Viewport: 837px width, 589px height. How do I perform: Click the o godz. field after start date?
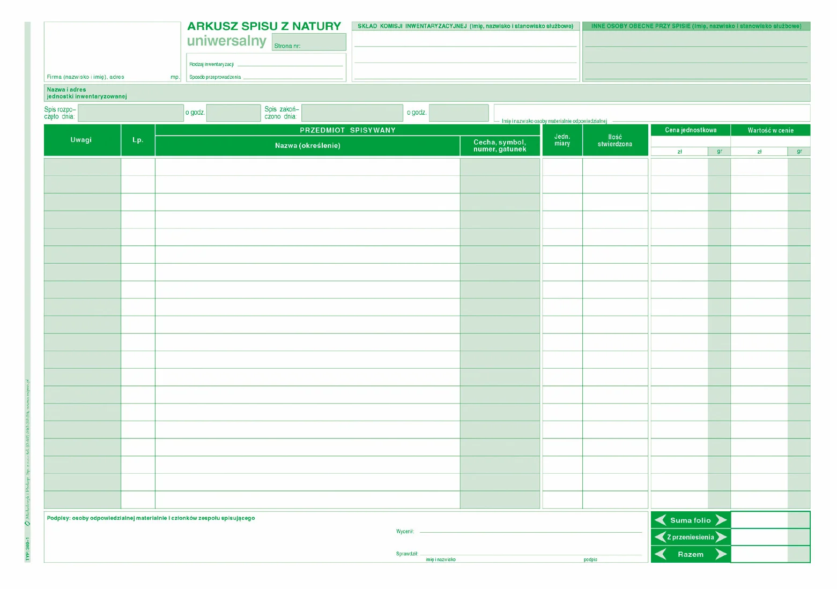[x=233, y=113]
